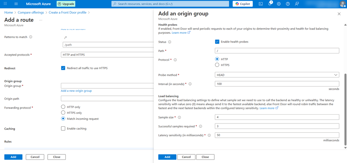347x163 pixels.
Task: Select Match incoming request option
Action: (x=63, y=119)
